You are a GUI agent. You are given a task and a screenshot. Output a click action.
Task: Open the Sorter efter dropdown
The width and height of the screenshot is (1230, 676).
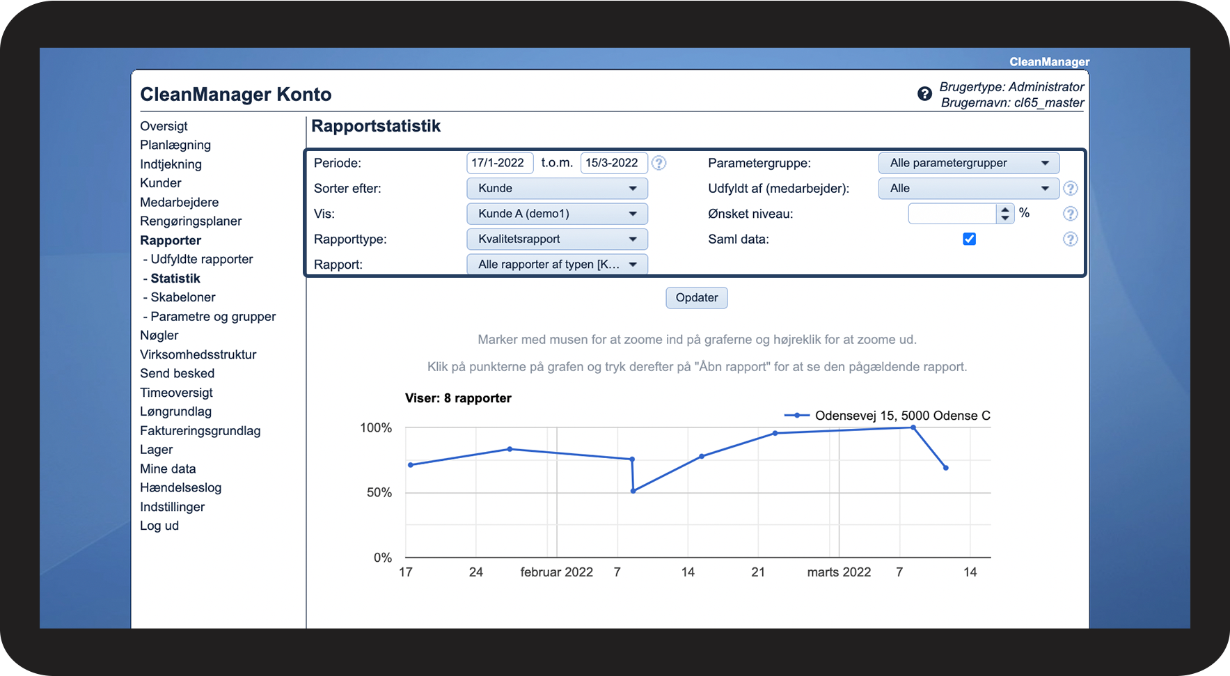coord(557,189)
